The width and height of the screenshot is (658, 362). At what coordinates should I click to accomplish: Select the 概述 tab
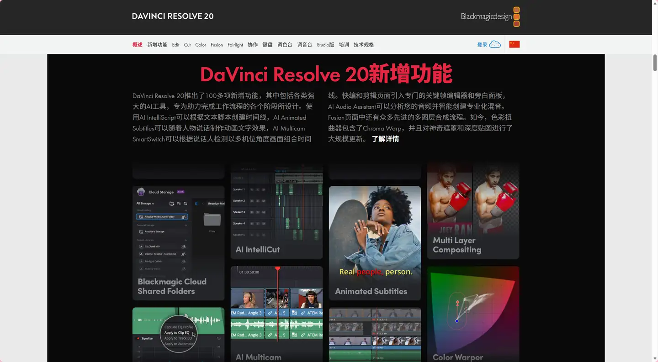[138, 45]
